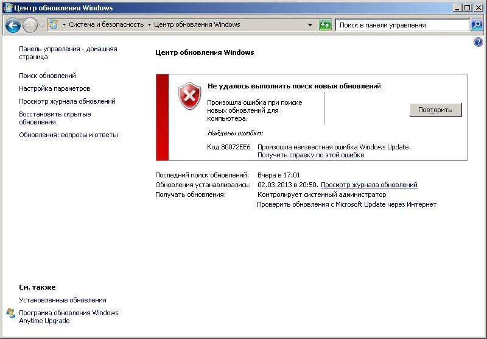Open 'Программа обновления Windows Anytime Upgrade'
The image size is (487, 339).
[x=69, y=316]
